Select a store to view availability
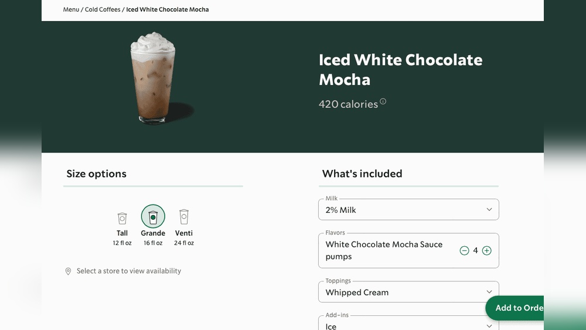 [x=129, y=271]
